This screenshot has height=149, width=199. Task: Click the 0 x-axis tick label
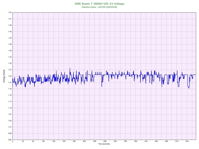(x=12, y=141)
